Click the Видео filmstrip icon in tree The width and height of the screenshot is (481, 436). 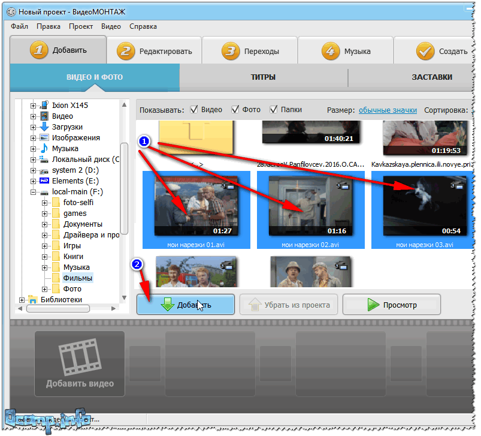[x=44, y=116]
